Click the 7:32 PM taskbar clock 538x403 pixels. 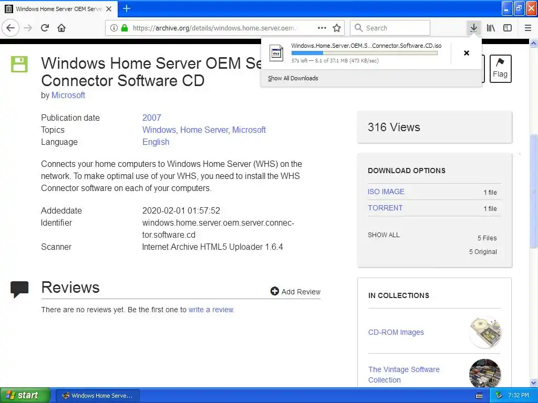point(519,396)
